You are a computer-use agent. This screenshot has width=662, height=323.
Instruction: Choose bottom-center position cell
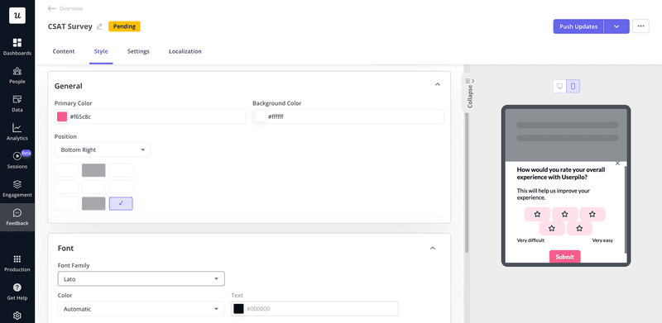point(94,203)
